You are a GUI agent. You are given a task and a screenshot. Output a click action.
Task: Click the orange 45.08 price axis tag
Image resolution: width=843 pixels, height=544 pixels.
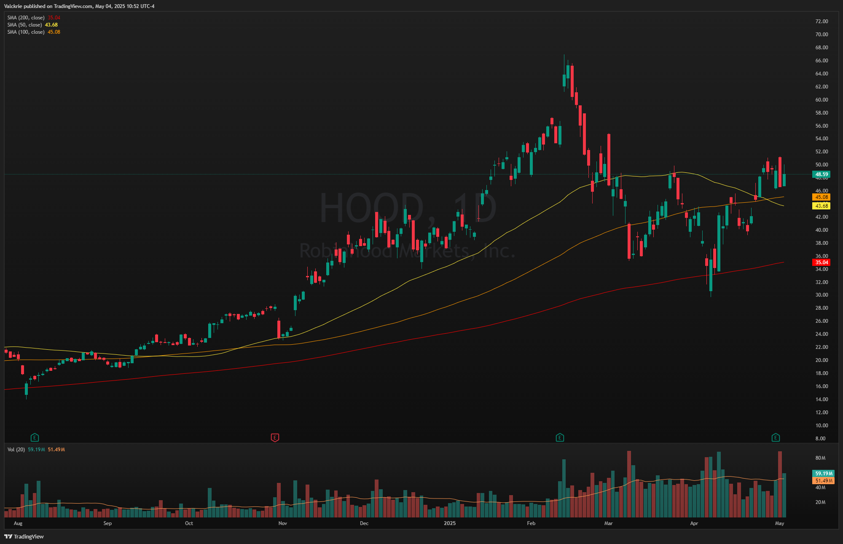click(x=821, y=197)
